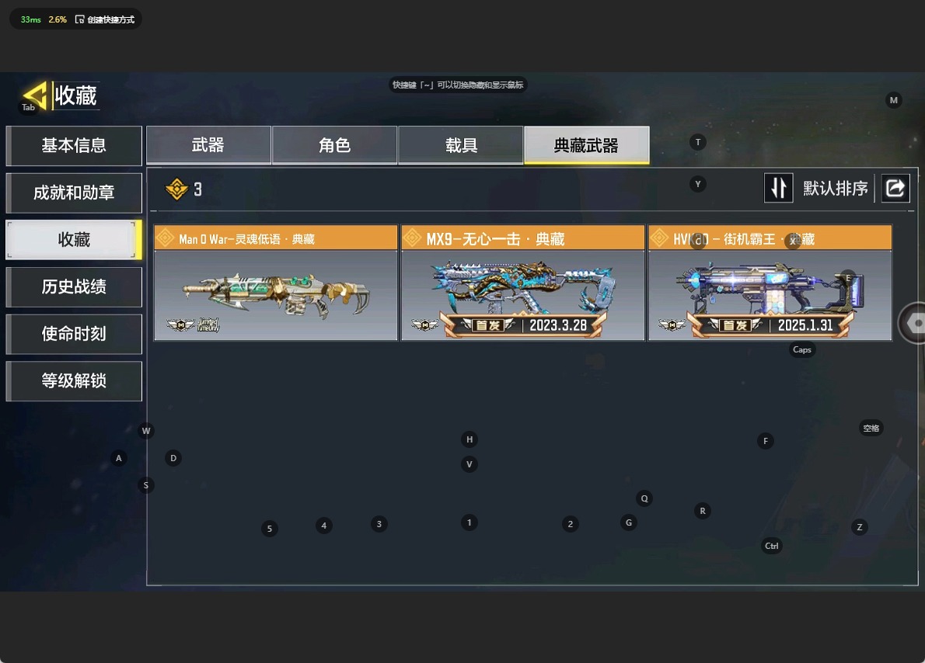Select the Man O War-灵魂低语 weapon card

point(275,283)
